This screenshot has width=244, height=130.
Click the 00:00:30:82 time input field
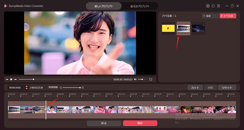[16, 87]
